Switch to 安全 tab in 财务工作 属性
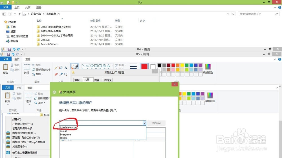The image size is (282, 158). (97, 80)
